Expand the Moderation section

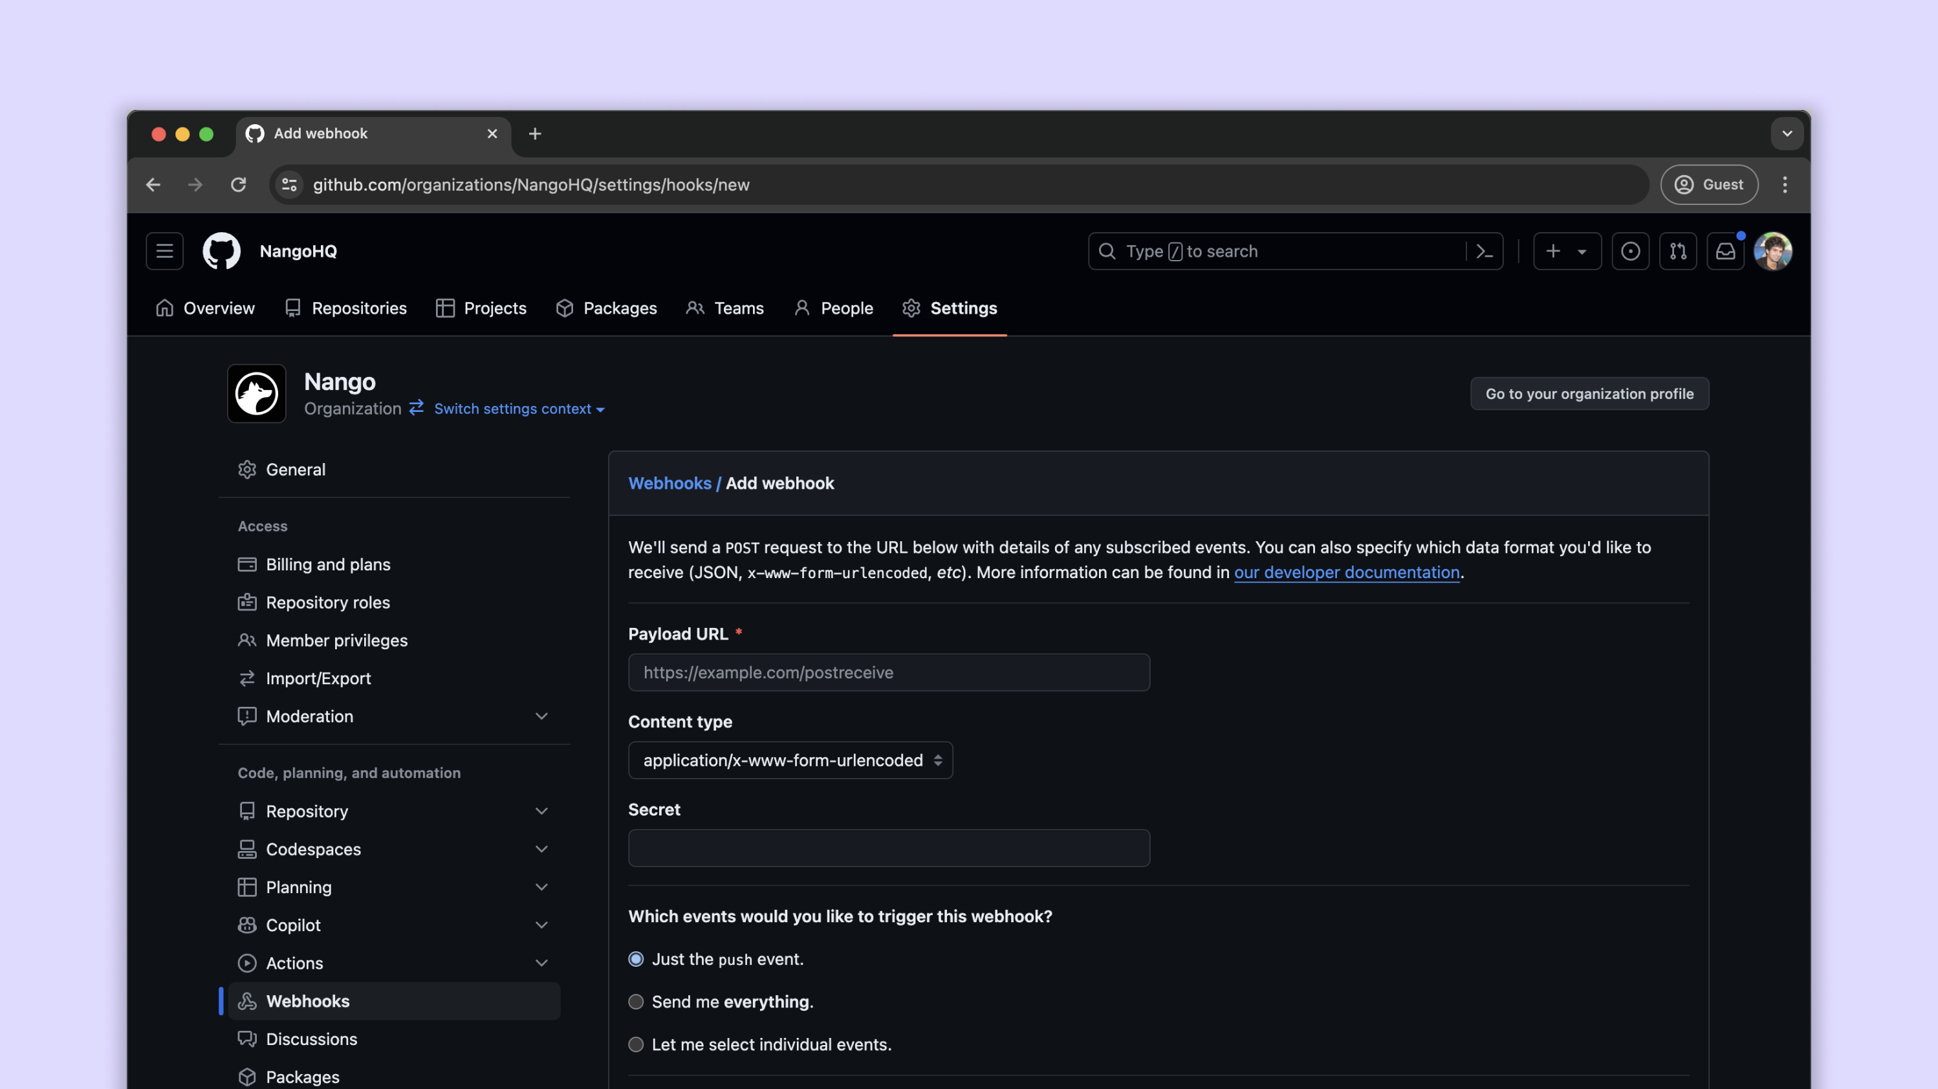pyautogui.click(x=394, y=716)
